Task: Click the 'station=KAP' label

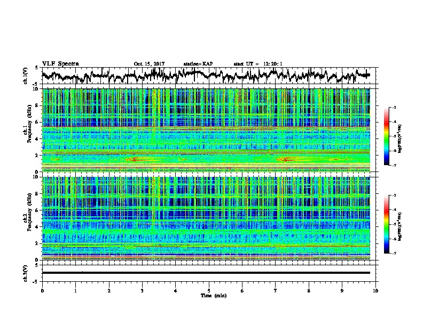Action: (x=198, y=64)
